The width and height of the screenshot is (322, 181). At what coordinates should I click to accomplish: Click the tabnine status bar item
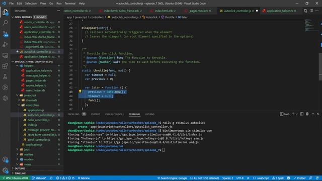[84, 178]
